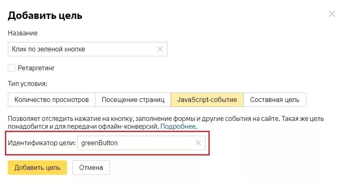Screen dimensions: 345x183
Task: Click the Название field label
Action: pos(23,33)
